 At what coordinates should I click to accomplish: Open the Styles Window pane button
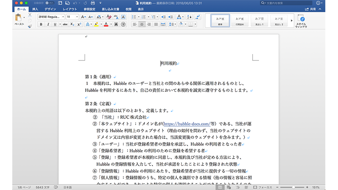(301, 21)
